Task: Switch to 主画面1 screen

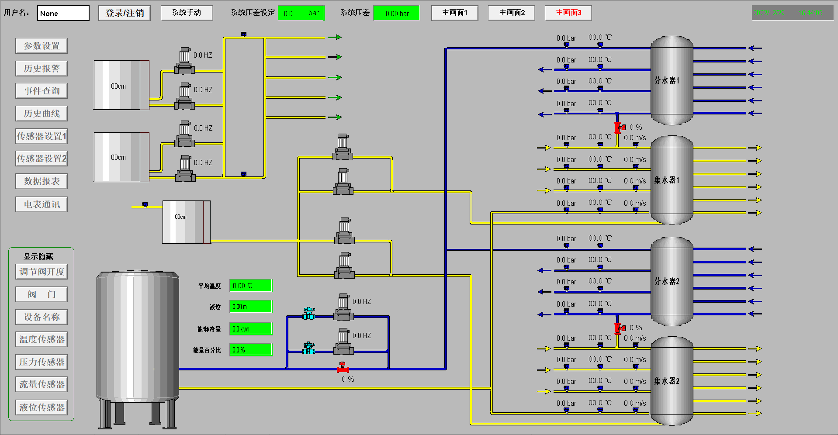Action: click(x=454, y=13)
